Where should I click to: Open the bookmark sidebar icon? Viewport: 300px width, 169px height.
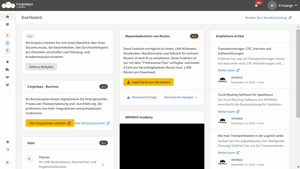(x=7, y=62)
